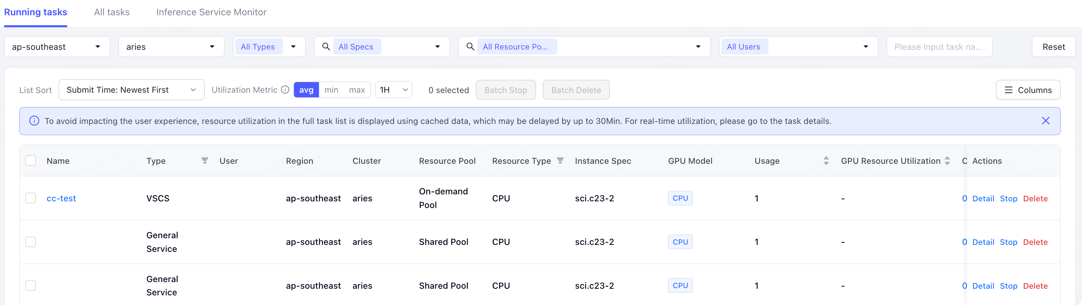Dismiss the cached data notice banner
This screenshot has width=1082, height=305.
pyautogui.click(x=1045, y=121)
